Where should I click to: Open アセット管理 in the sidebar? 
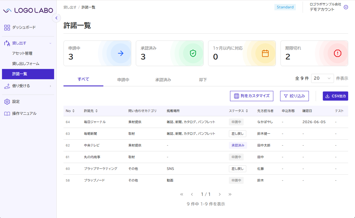pos(22,53)
